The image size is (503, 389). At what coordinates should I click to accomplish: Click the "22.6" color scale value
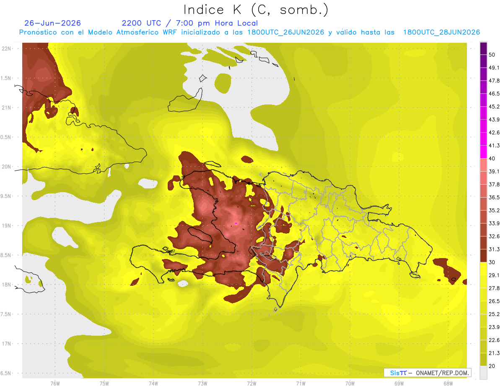tap(494, 340)
